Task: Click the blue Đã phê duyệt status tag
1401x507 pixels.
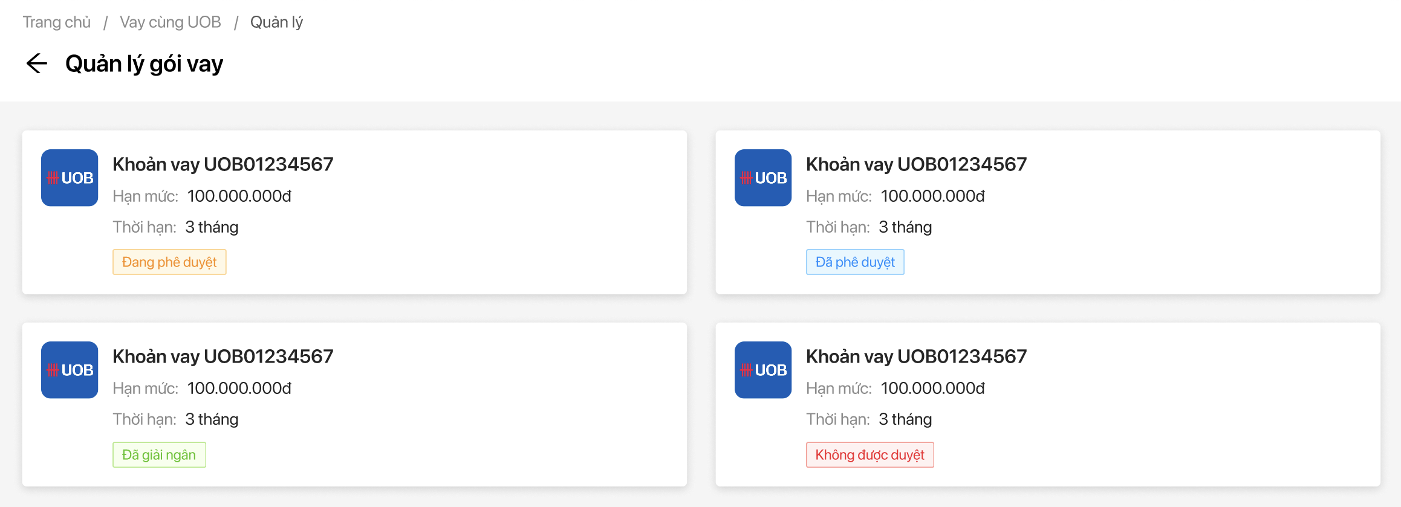Action: [x=855, y=262]
